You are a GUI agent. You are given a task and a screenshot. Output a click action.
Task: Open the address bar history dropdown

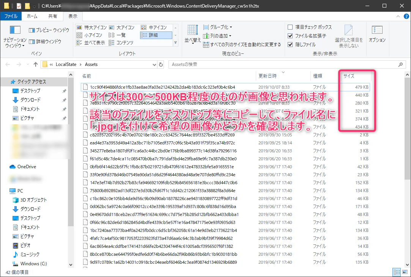154,64
